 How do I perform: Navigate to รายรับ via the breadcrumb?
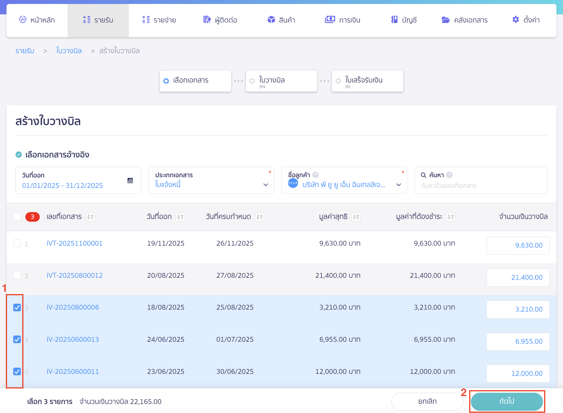[x=25, y=51]
